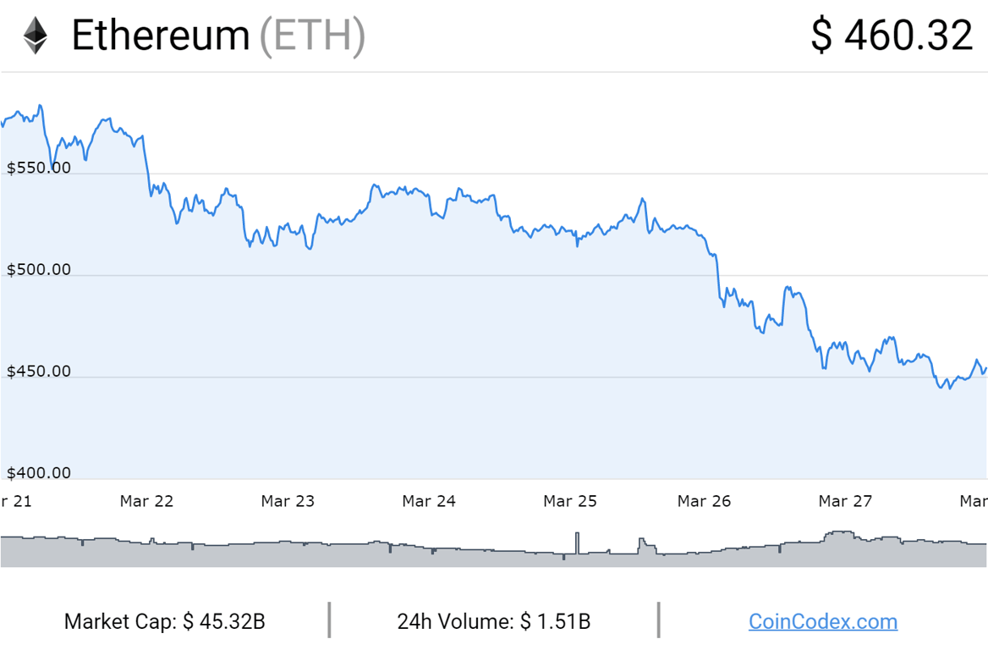Select the Mar 26 date marker

tap(704, 501)
